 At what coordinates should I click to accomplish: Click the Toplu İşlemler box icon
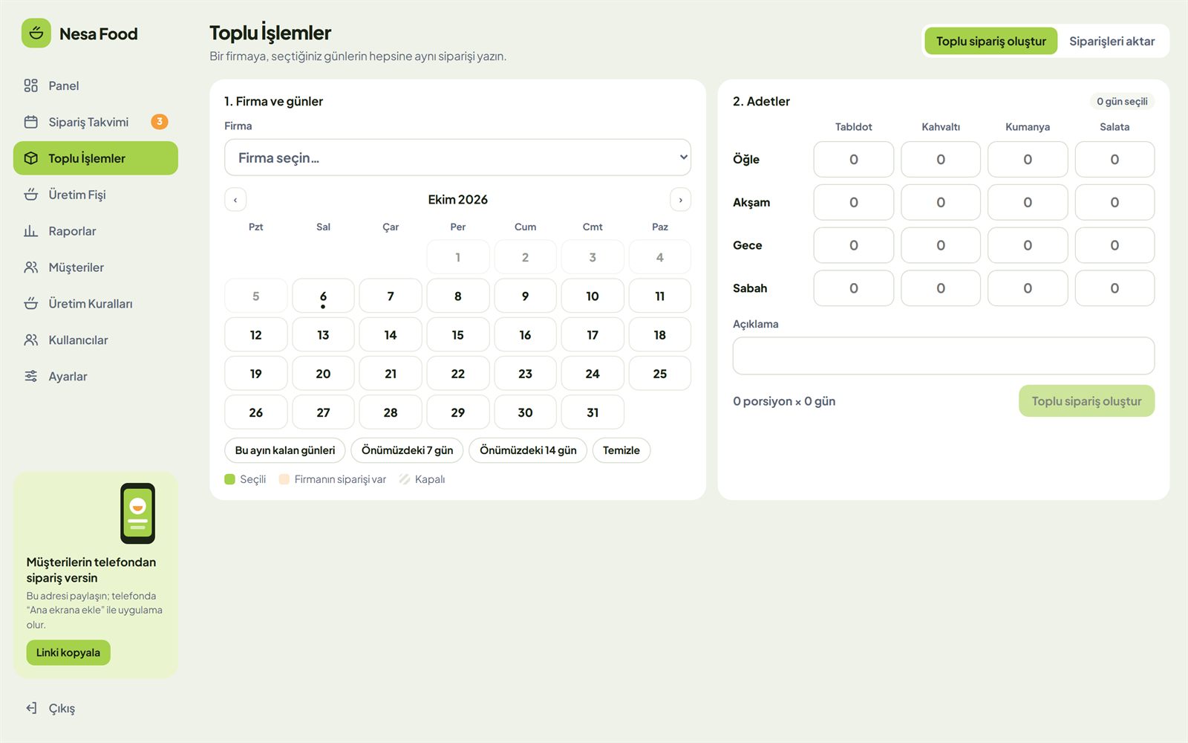30,158
